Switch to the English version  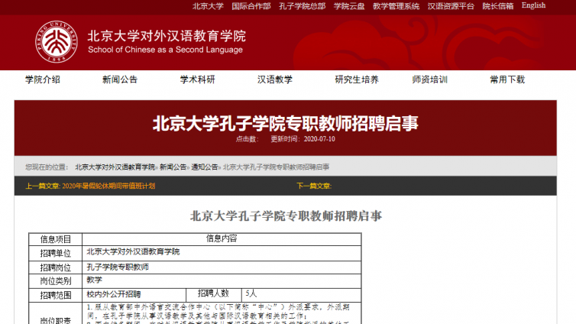coord(533,5)
